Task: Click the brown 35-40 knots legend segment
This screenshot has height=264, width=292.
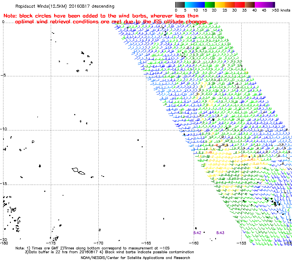Action: pos(250,5)
